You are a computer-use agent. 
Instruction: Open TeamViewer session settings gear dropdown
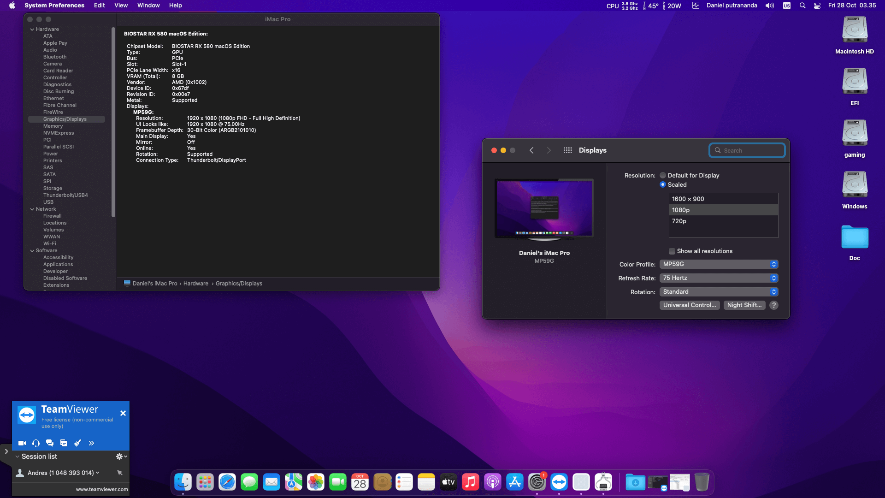(x=121, y=456)
